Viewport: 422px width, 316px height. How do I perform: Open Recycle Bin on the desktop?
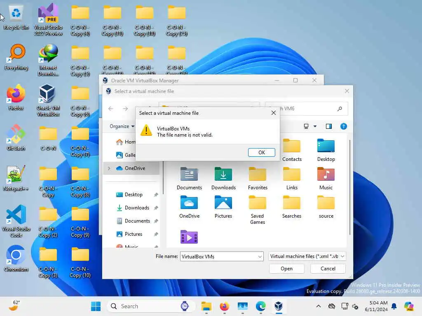(x=16, y=17)
